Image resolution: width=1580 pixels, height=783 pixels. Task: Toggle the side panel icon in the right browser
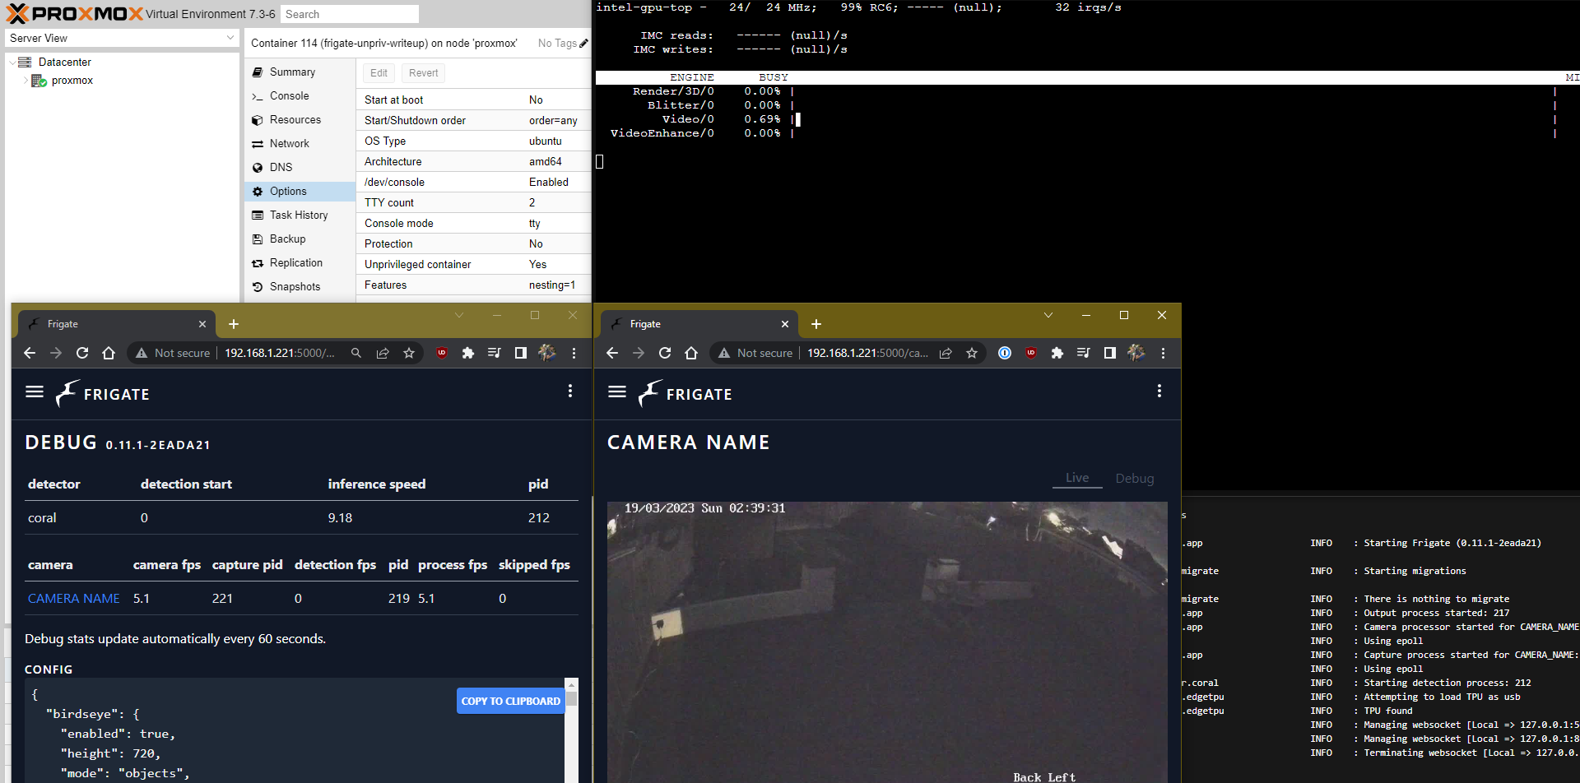tap(1110, 353)
